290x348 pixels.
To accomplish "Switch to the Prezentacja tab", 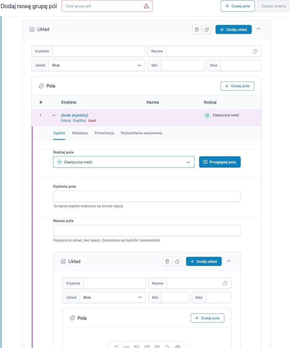I will point(104,133).
